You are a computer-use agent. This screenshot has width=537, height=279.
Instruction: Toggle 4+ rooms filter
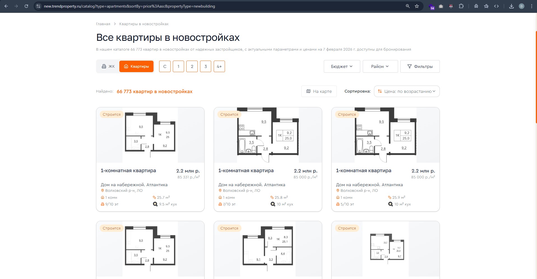[x=219, y=67]
